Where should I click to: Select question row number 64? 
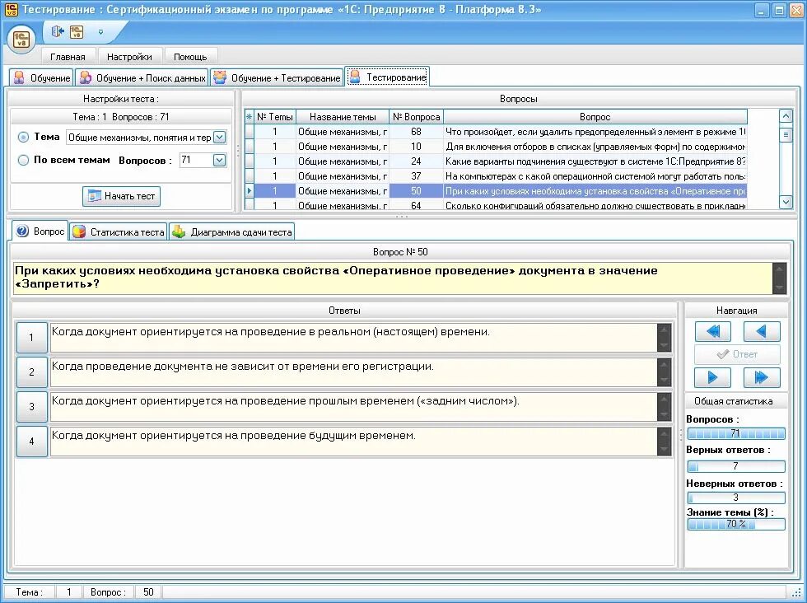coord(496,205)
